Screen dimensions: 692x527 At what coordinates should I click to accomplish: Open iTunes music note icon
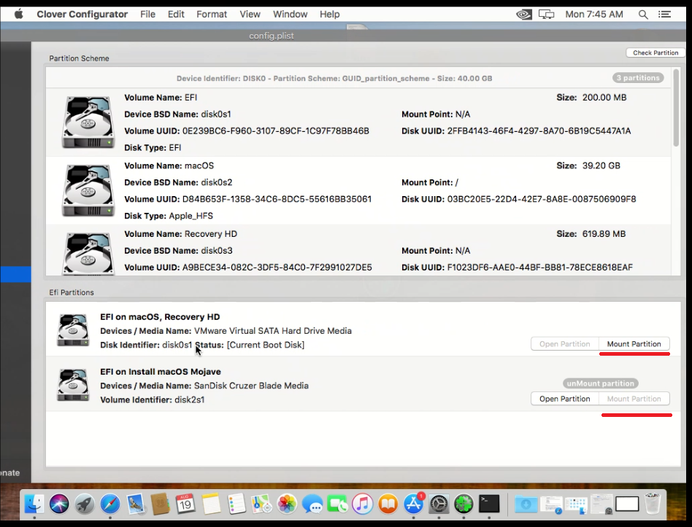[363, 504]
